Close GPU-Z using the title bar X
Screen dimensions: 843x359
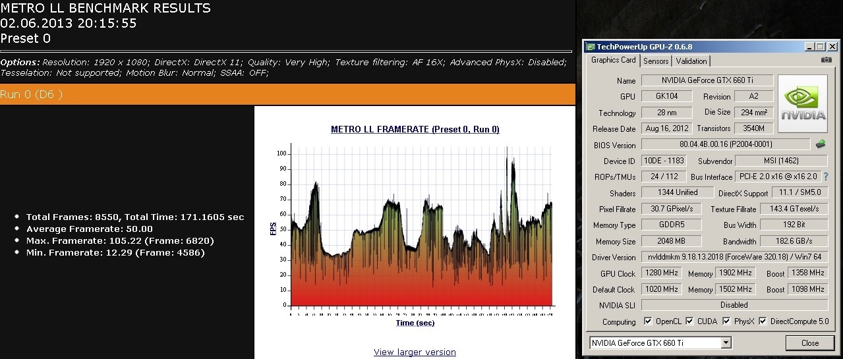click(832, 47)
